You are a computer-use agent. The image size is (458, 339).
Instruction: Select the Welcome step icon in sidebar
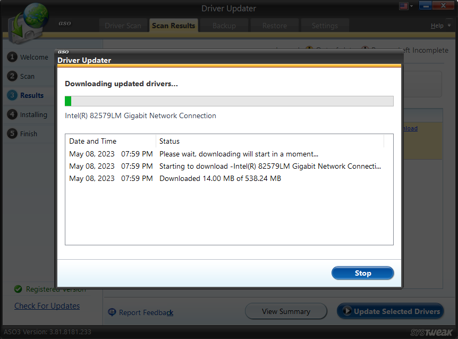pos(12,57)
